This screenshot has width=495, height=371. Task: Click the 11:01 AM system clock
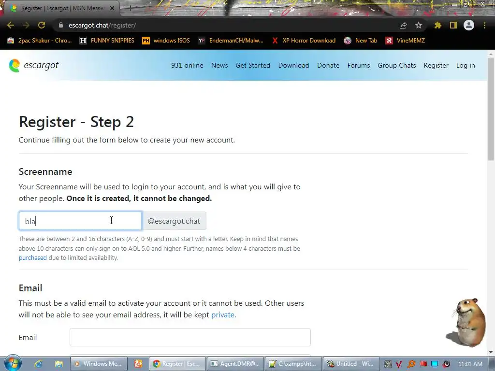point(470,364)
